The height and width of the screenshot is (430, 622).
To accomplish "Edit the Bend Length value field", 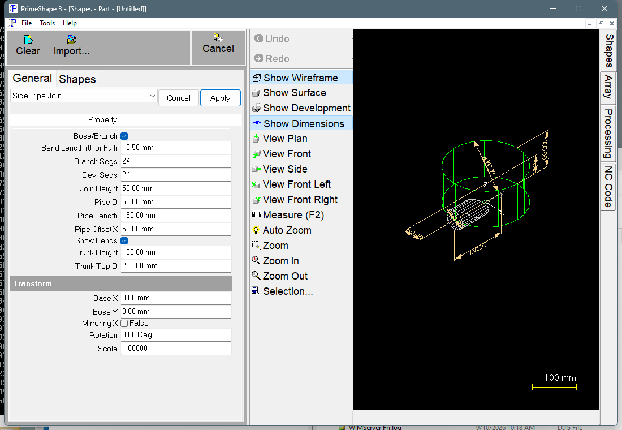I will (x=176, y=148).
